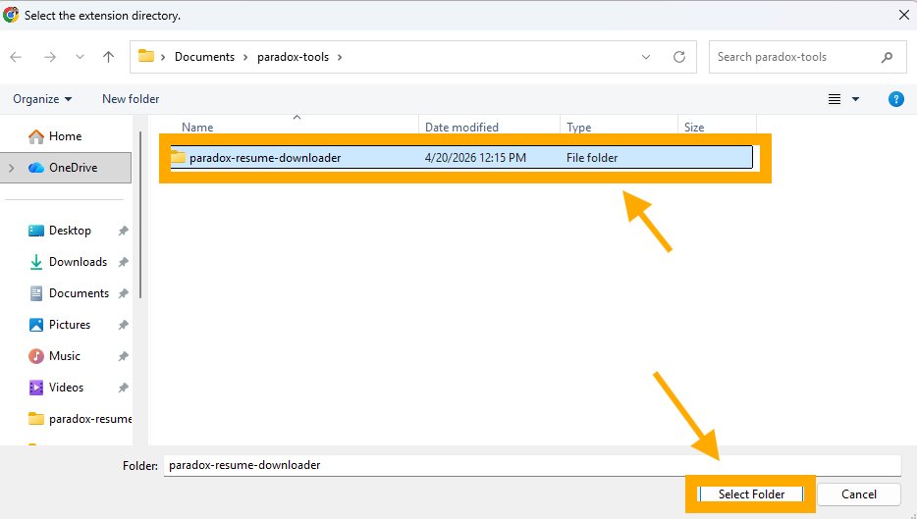This screenshot has width=917, height=519.
Task: Open Videos in Quick access
Action: click(x=66, y=387)
